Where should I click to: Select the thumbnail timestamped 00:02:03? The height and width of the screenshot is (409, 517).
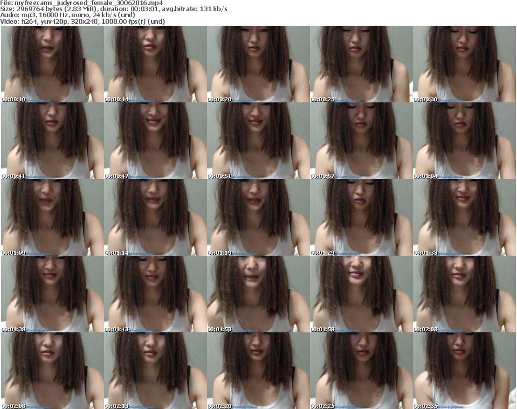pyautogui.click(x=464, y=294)
